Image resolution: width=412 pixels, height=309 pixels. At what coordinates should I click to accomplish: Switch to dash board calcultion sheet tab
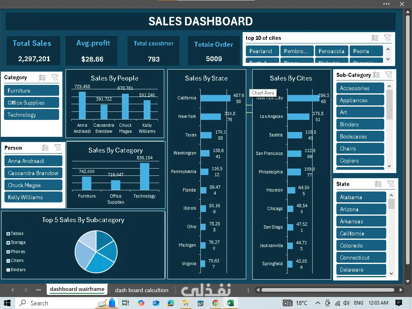click(142, 290)
